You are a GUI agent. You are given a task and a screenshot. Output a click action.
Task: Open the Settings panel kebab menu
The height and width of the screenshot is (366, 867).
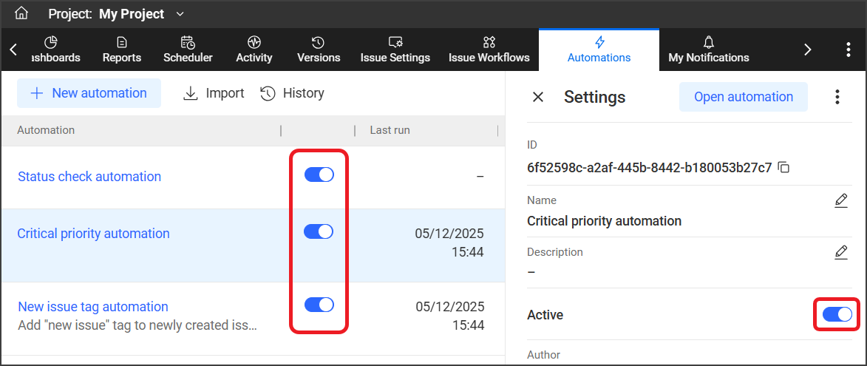(x=837, y=97)
